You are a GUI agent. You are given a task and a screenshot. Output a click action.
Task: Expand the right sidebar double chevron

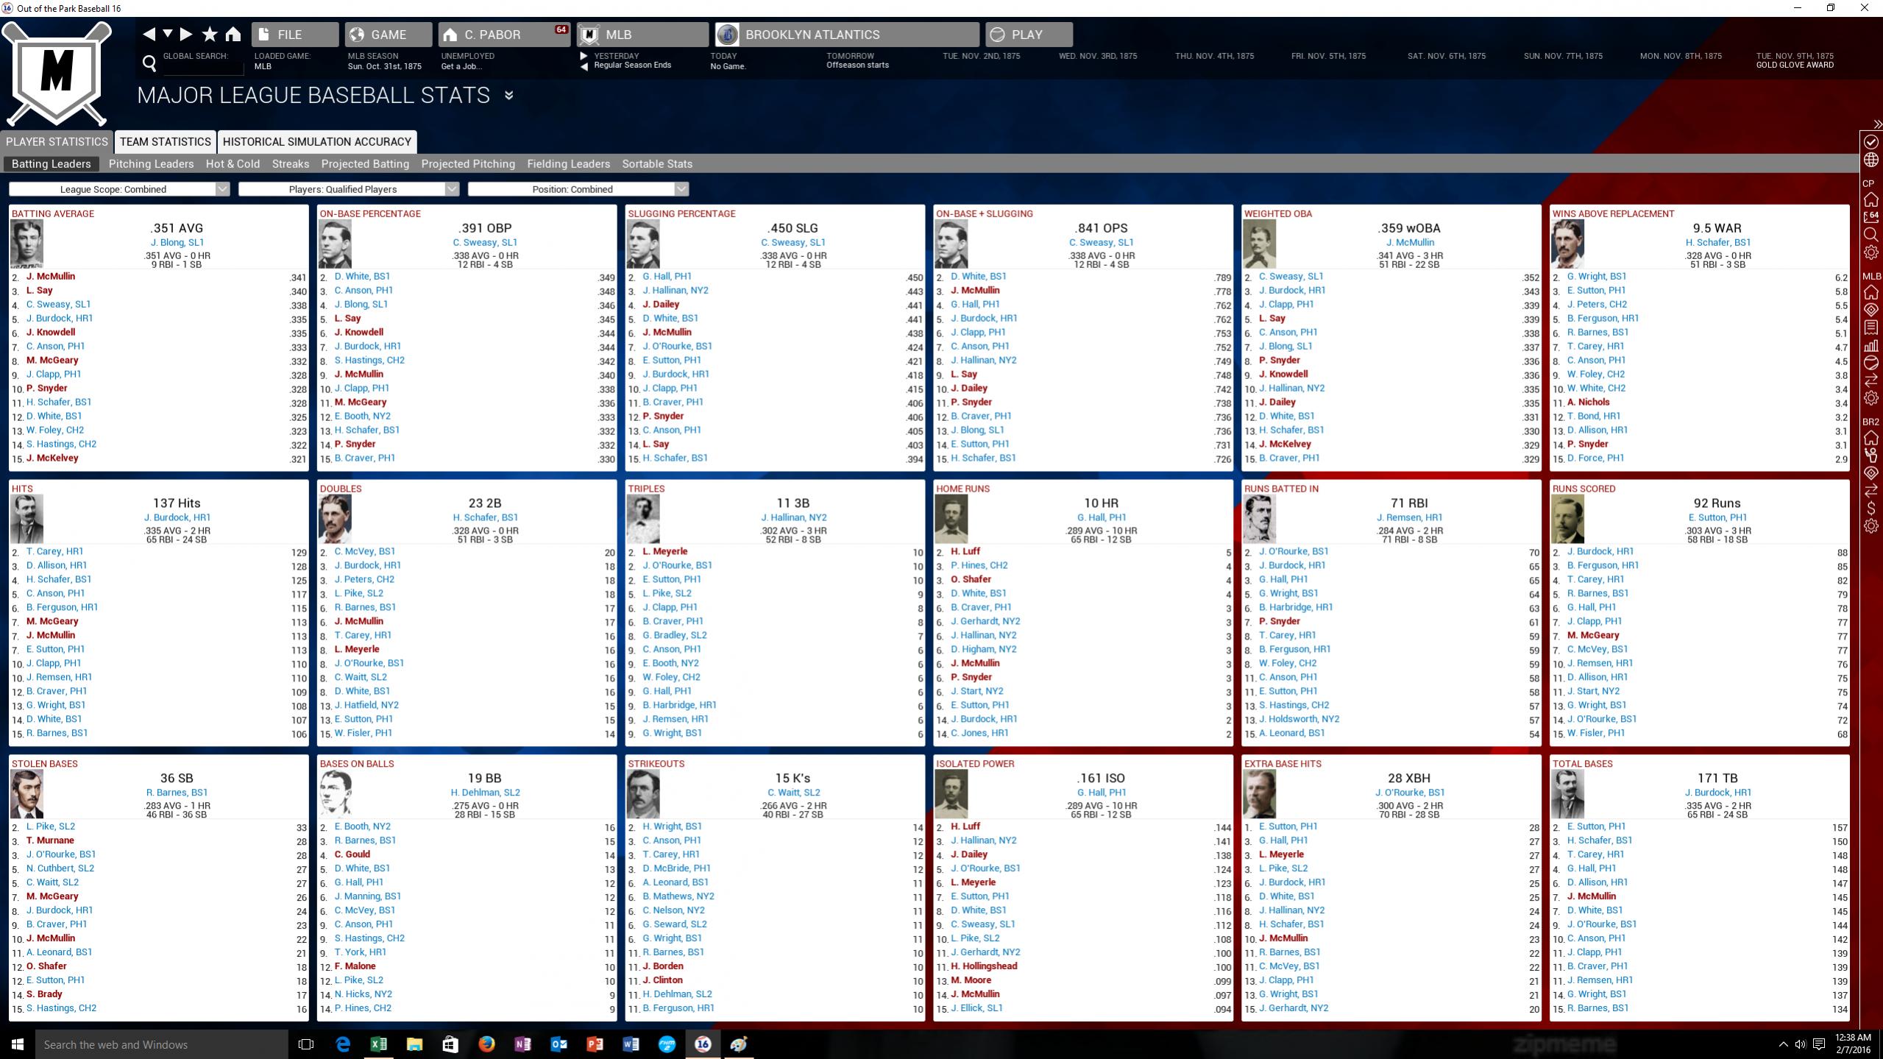point(1876,124)
